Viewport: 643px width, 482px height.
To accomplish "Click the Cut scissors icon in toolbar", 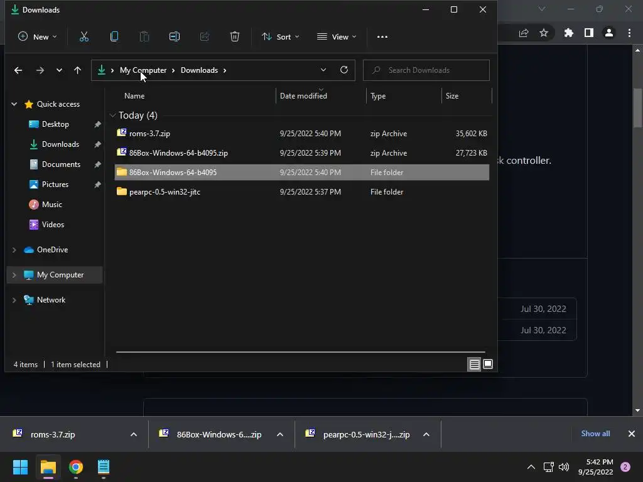I will pyautogui.click(x=84, y=37).
